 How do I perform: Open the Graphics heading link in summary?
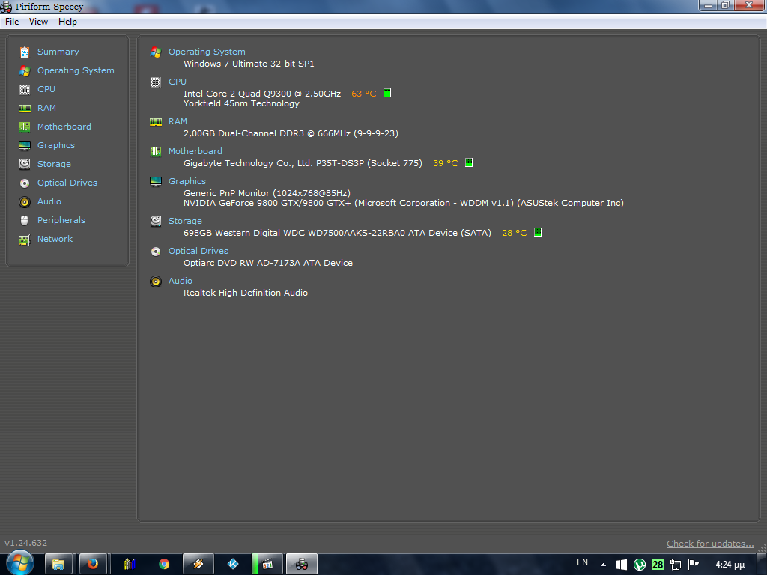click(x=187, y=181)
